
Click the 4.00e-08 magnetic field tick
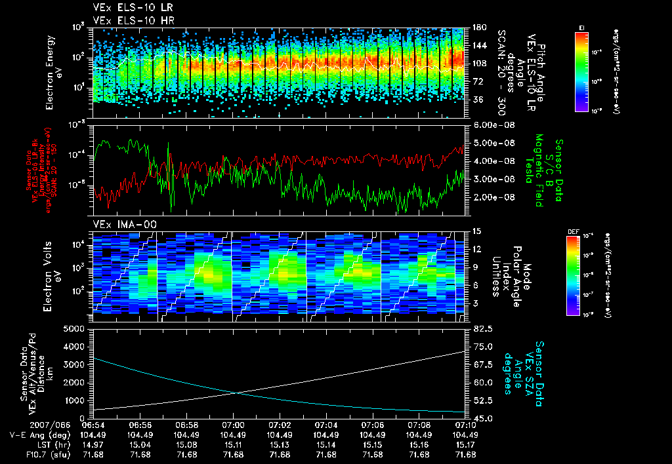point(493,161)
